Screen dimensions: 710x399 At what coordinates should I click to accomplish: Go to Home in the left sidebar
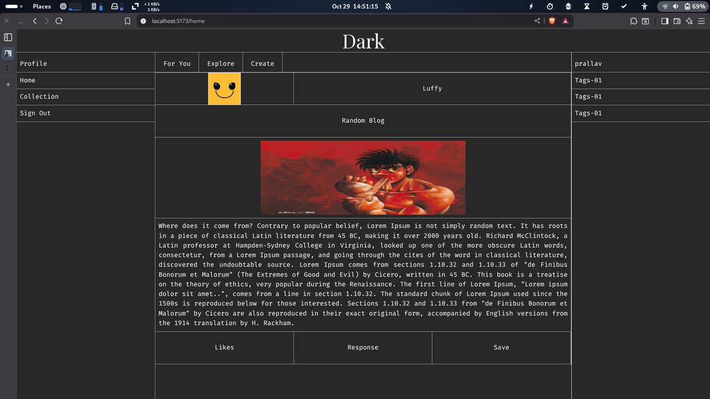pos(85,80)
